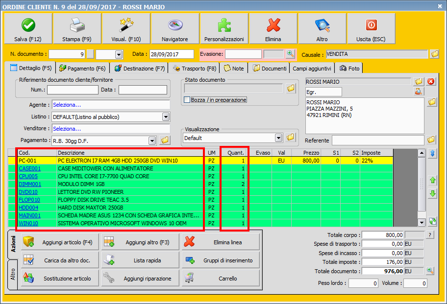Move row up with the green up arrow

pyautogui.click(x=432, y=181)
